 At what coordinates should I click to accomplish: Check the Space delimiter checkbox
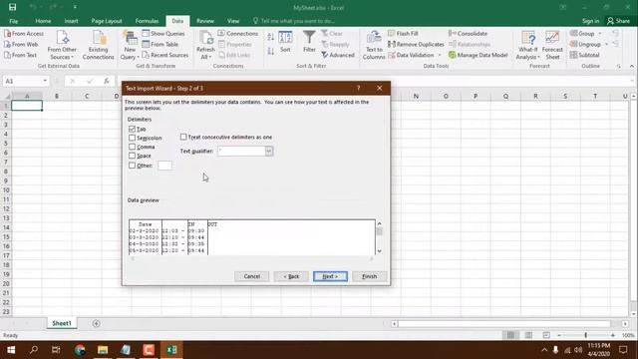(x=132, y=156)
